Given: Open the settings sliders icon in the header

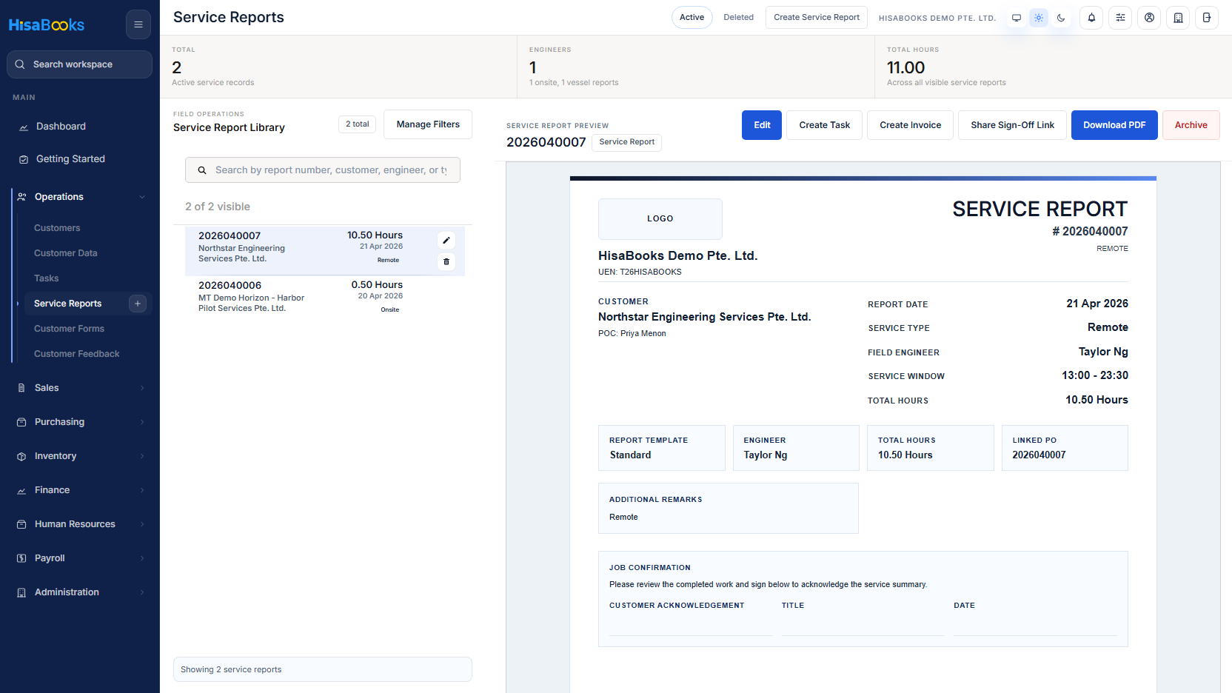Looking at the screenshot, I should (x=1120, y=18).
